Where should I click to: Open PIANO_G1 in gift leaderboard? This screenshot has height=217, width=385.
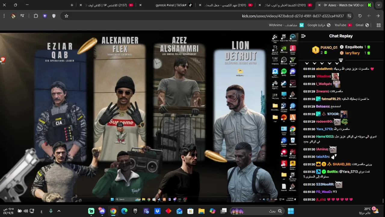325,50
